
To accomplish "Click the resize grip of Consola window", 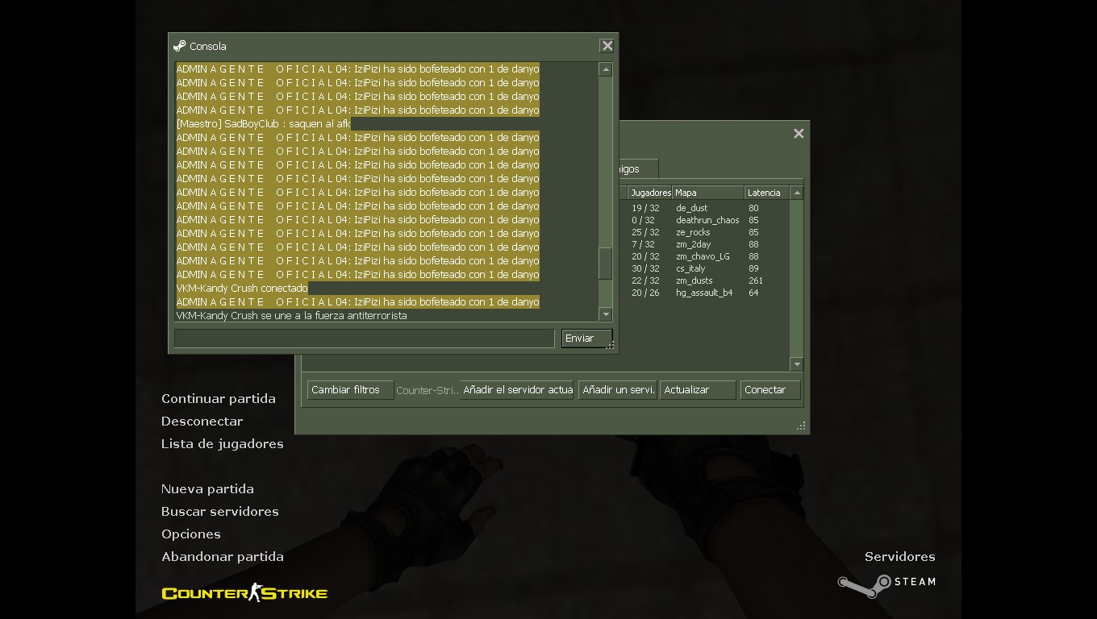I will pos(611,346).
